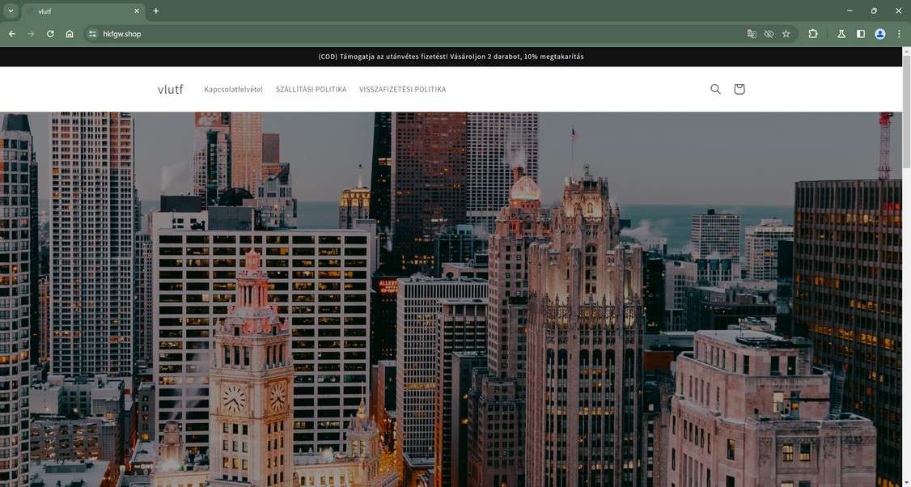Minimize the browser window
911x487 pixels.
pos(850,11)
